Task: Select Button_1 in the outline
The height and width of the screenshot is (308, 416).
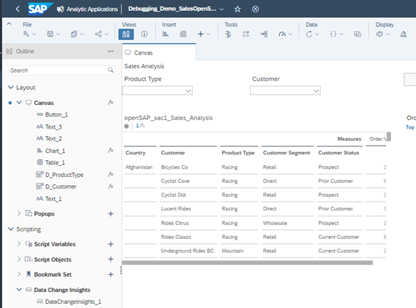Action: 56,115
